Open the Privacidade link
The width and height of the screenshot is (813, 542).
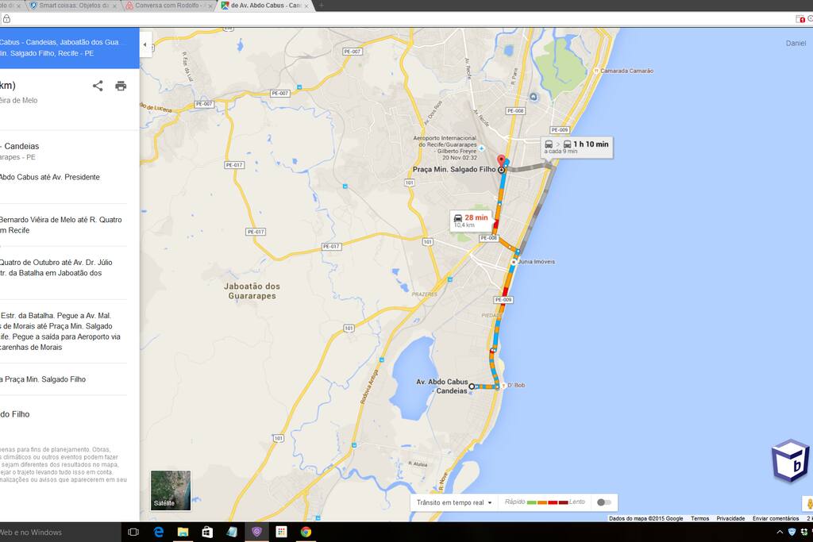tap(730, 518)
